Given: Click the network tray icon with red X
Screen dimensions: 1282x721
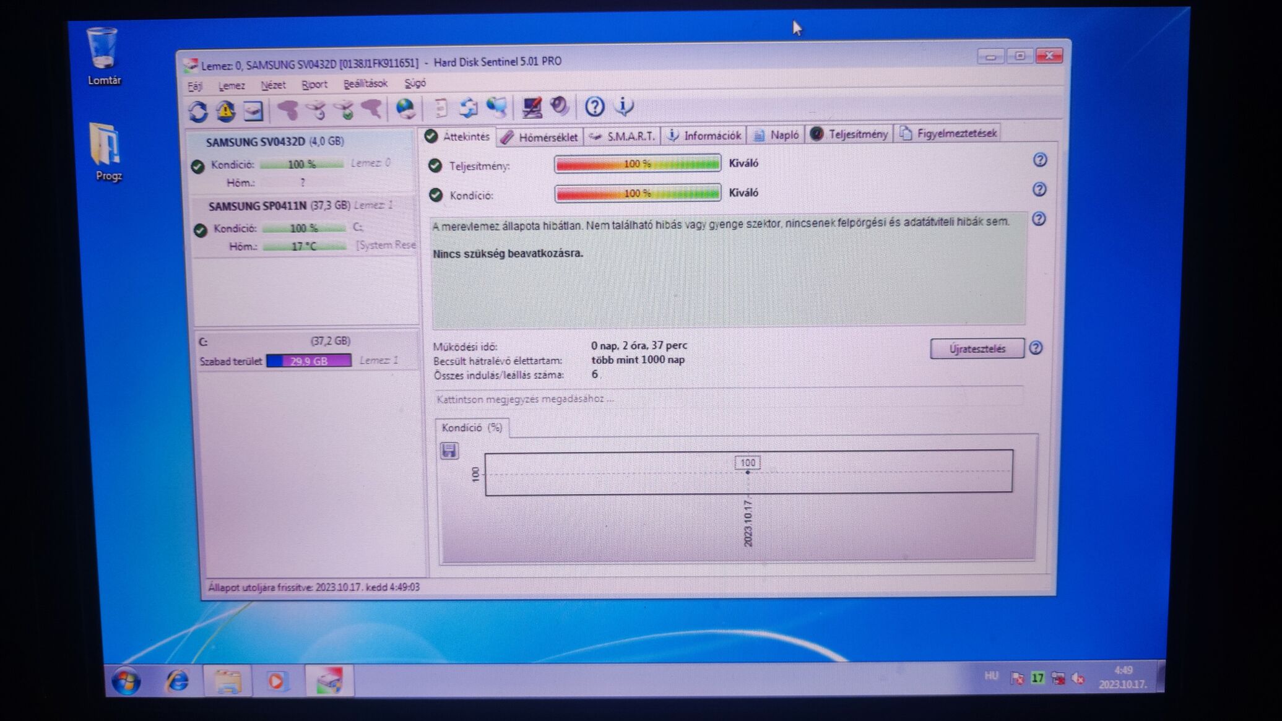Looking at the screenshot, I should click(x=1058, y=679).
